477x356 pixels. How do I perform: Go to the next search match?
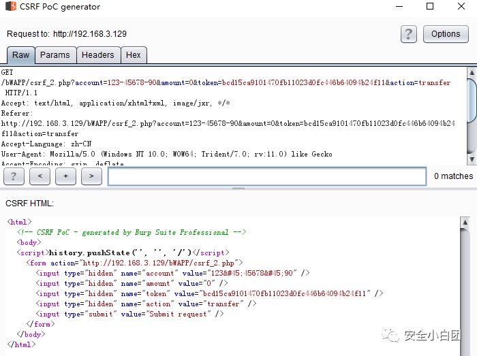click(91, 176)
